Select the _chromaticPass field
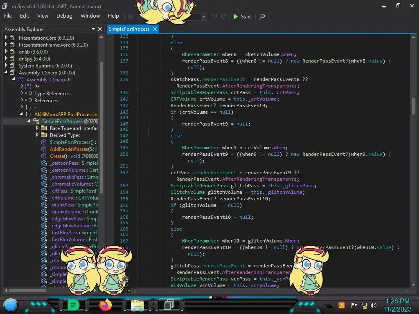 74,177
